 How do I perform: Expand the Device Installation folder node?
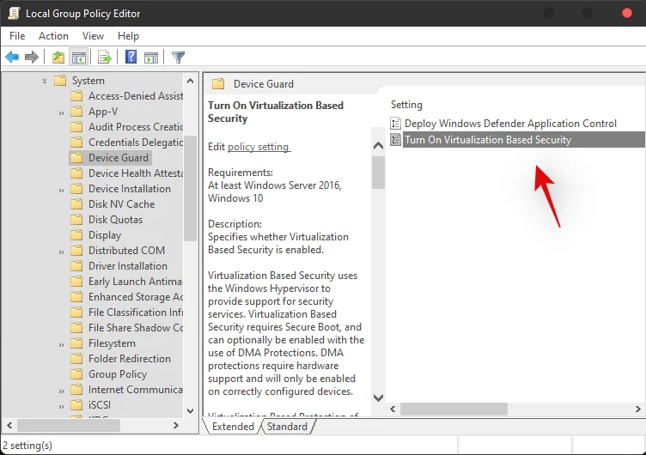tap(61, 189)
